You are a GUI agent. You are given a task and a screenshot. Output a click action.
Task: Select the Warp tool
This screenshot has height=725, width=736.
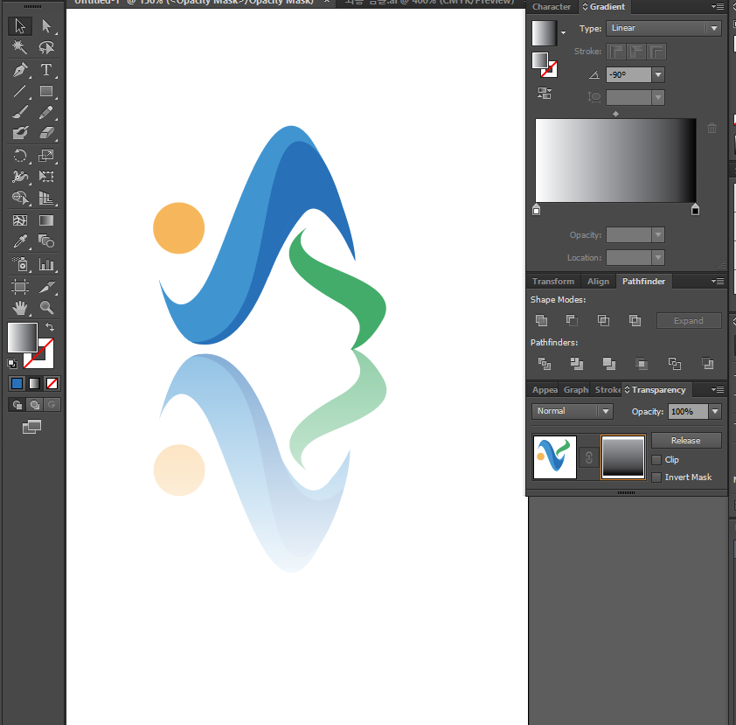(20, 177)
